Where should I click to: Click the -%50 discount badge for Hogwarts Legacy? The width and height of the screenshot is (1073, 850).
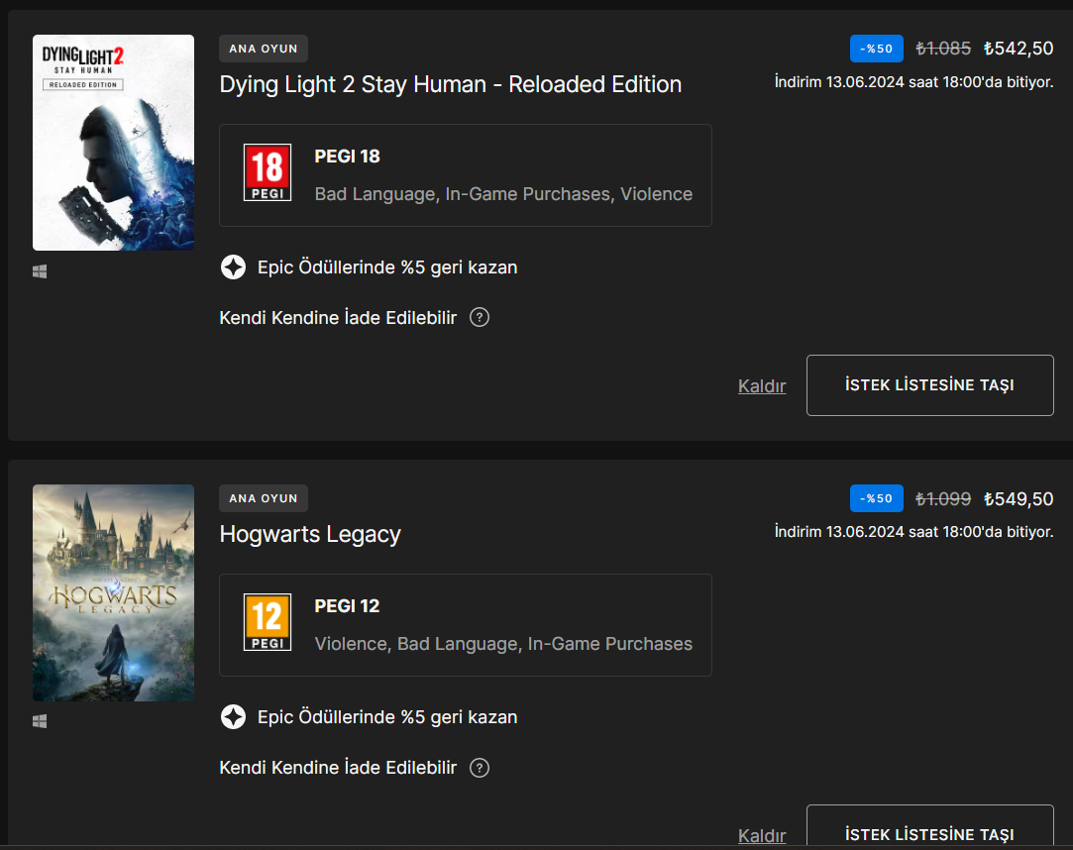pos(877,498)
